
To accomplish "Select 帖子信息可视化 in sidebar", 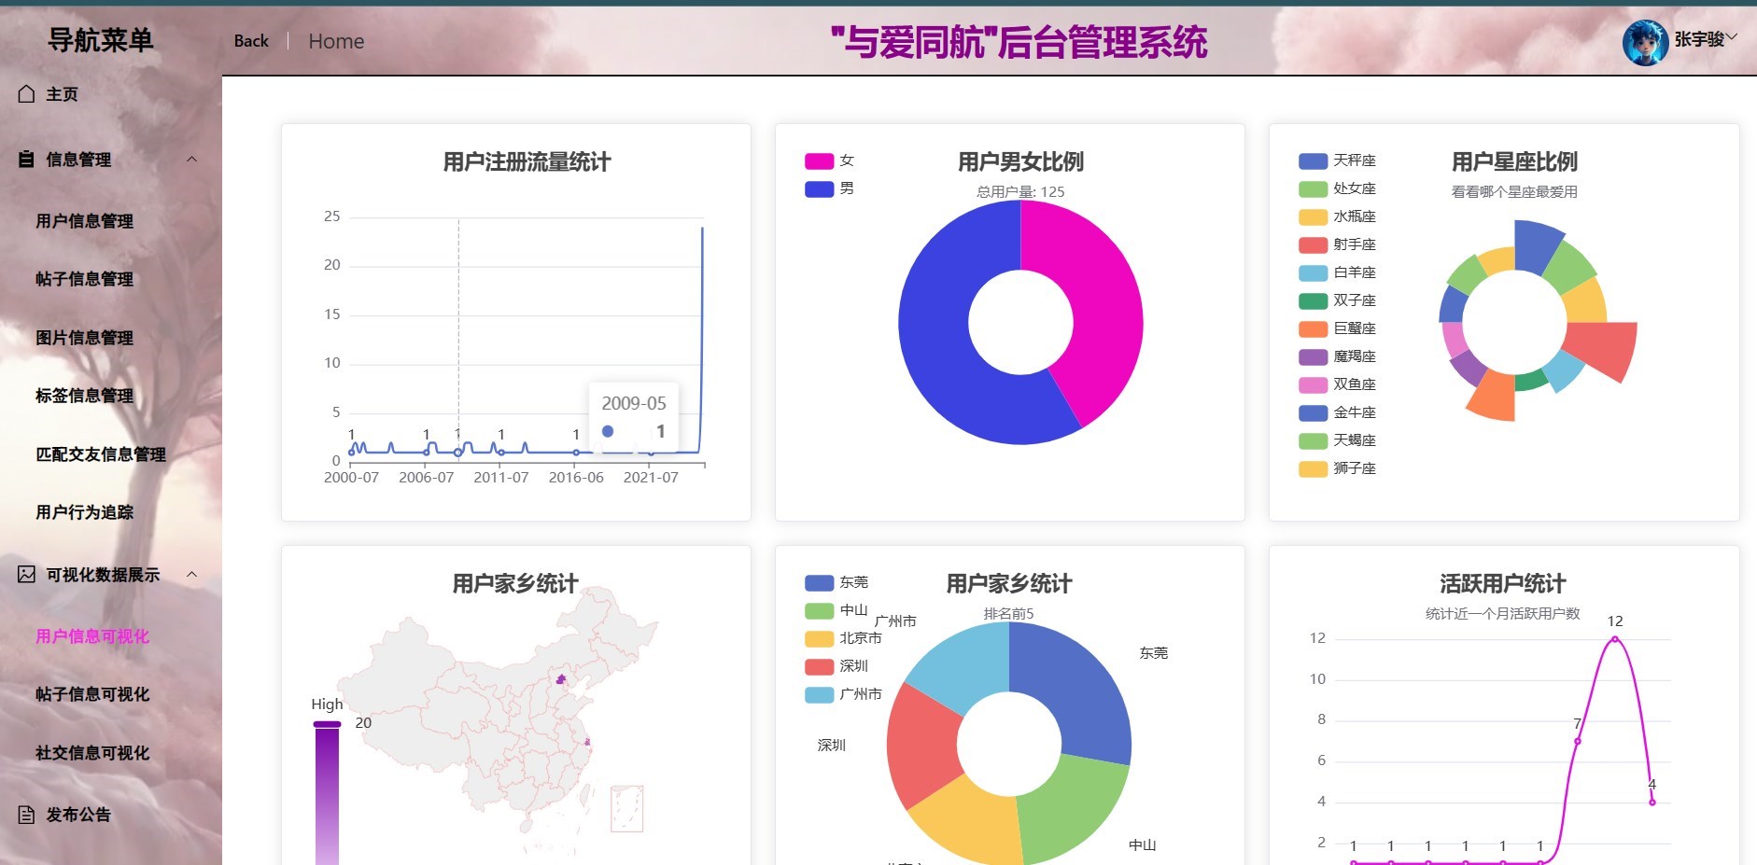I will (92, 694).
